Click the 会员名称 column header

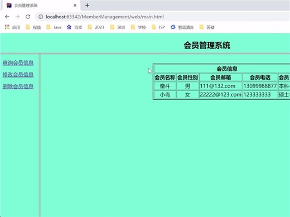point(165,78)
